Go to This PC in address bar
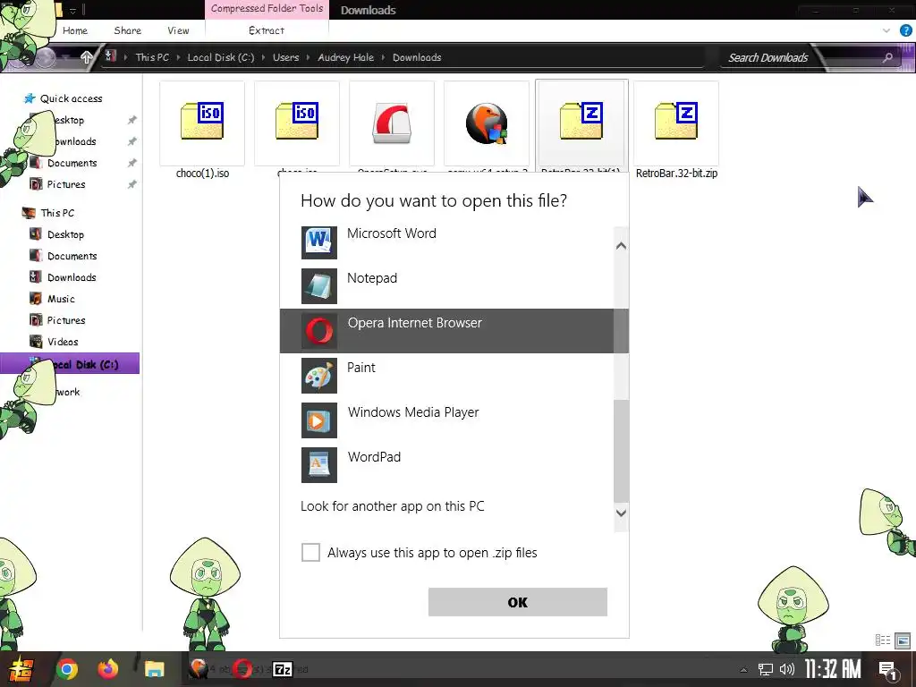Image resolution: width=916 pixels, height=687 pixels. 152,57
